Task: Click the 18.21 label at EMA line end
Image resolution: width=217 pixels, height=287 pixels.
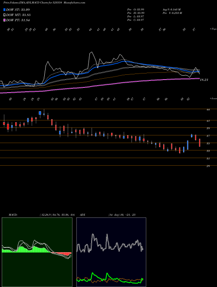Action: pos(204,80)
